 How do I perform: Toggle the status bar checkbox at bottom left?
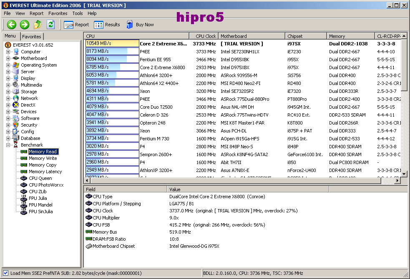(x=5, y=273)
